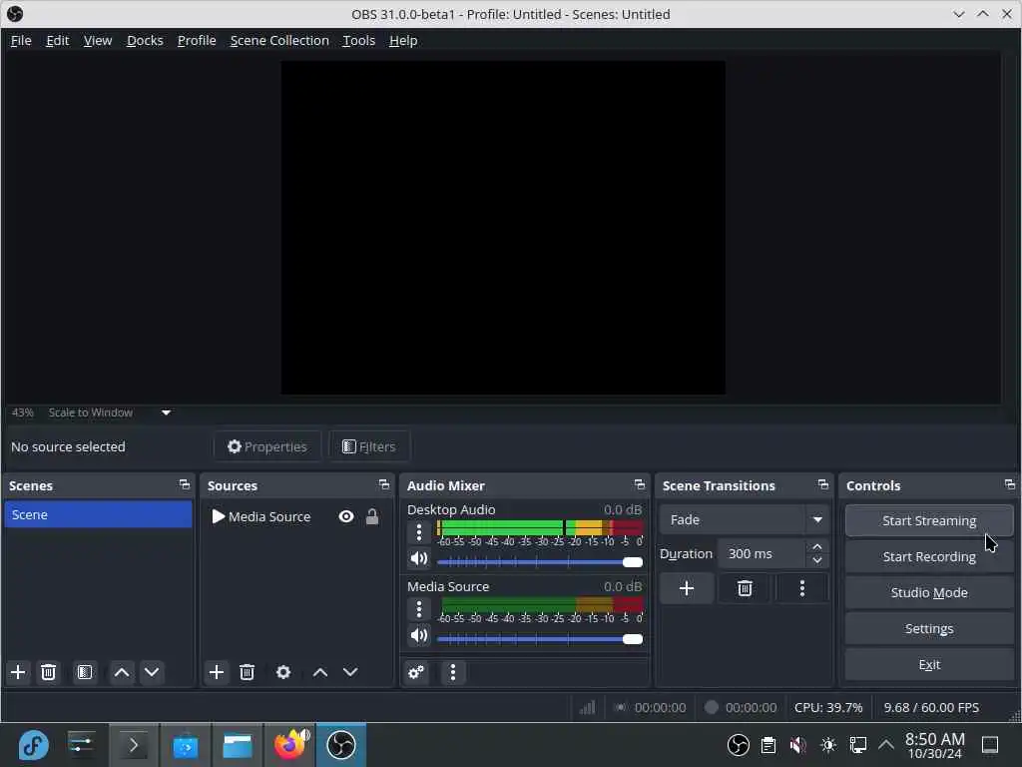
Task: Remove scene transition trash icon
Action: [745, 588]
